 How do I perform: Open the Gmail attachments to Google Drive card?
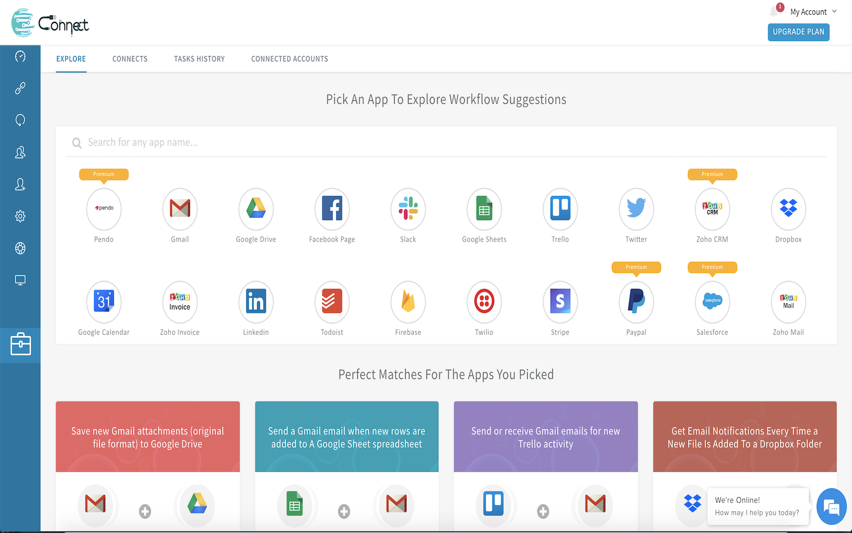click(x=148, y=437)
